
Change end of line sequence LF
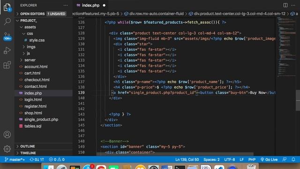[x=242, y=160]
